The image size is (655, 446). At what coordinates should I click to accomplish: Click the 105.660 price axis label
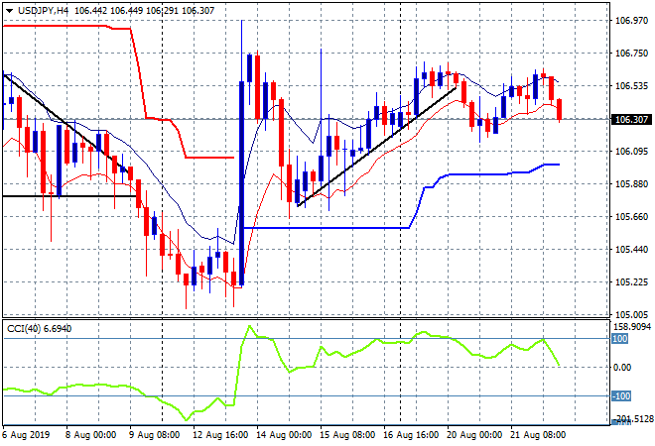631,216
